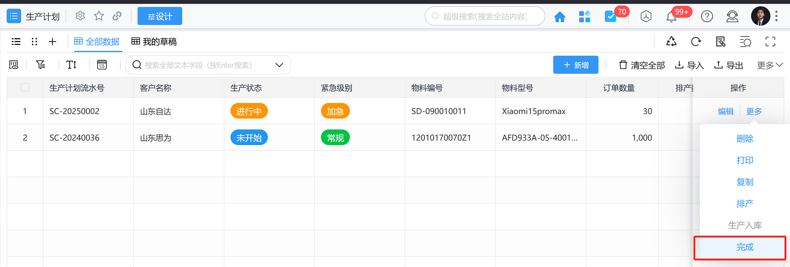Screen dimensions: 790x267
Task: Click the help question mark icon
Action: click(706, 17)
